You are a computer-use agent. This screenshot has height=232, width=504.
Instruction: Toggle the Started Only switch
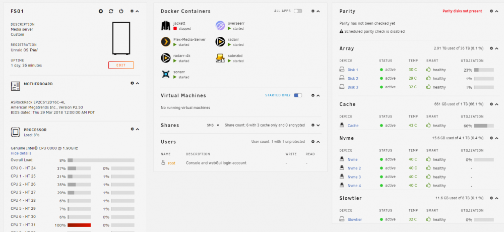pyautogui.click(x=298, y=95)
